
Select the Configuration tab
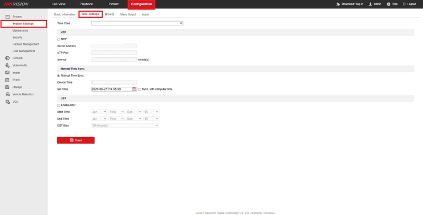click(x=141, y=4)
